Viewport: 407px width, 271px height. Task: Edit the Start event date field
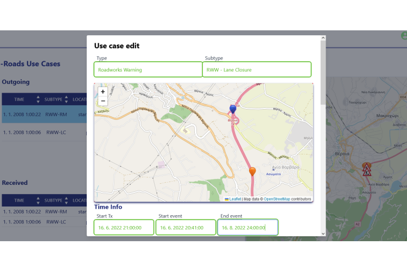click(x=186, y=228)
